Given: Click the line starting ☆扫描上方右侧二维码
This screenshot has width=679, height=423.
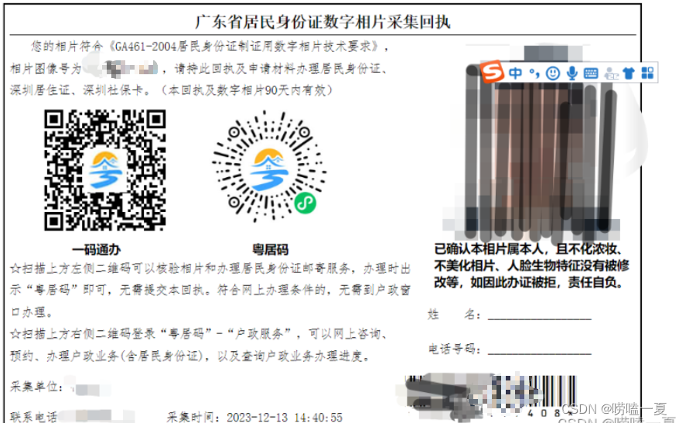Looking at the screenshot, I should pos(200,334).
